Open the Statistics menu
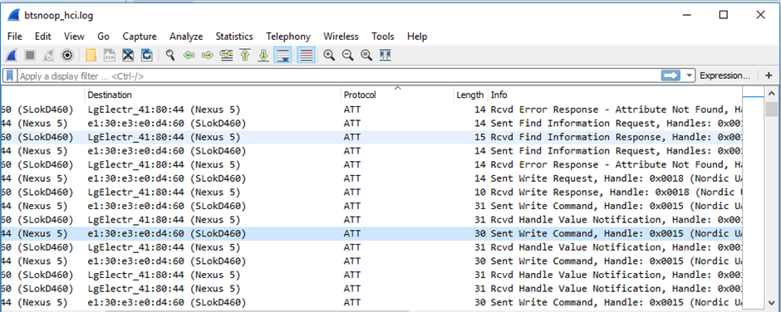The image size is (781, 312). (x=234, y=37)
